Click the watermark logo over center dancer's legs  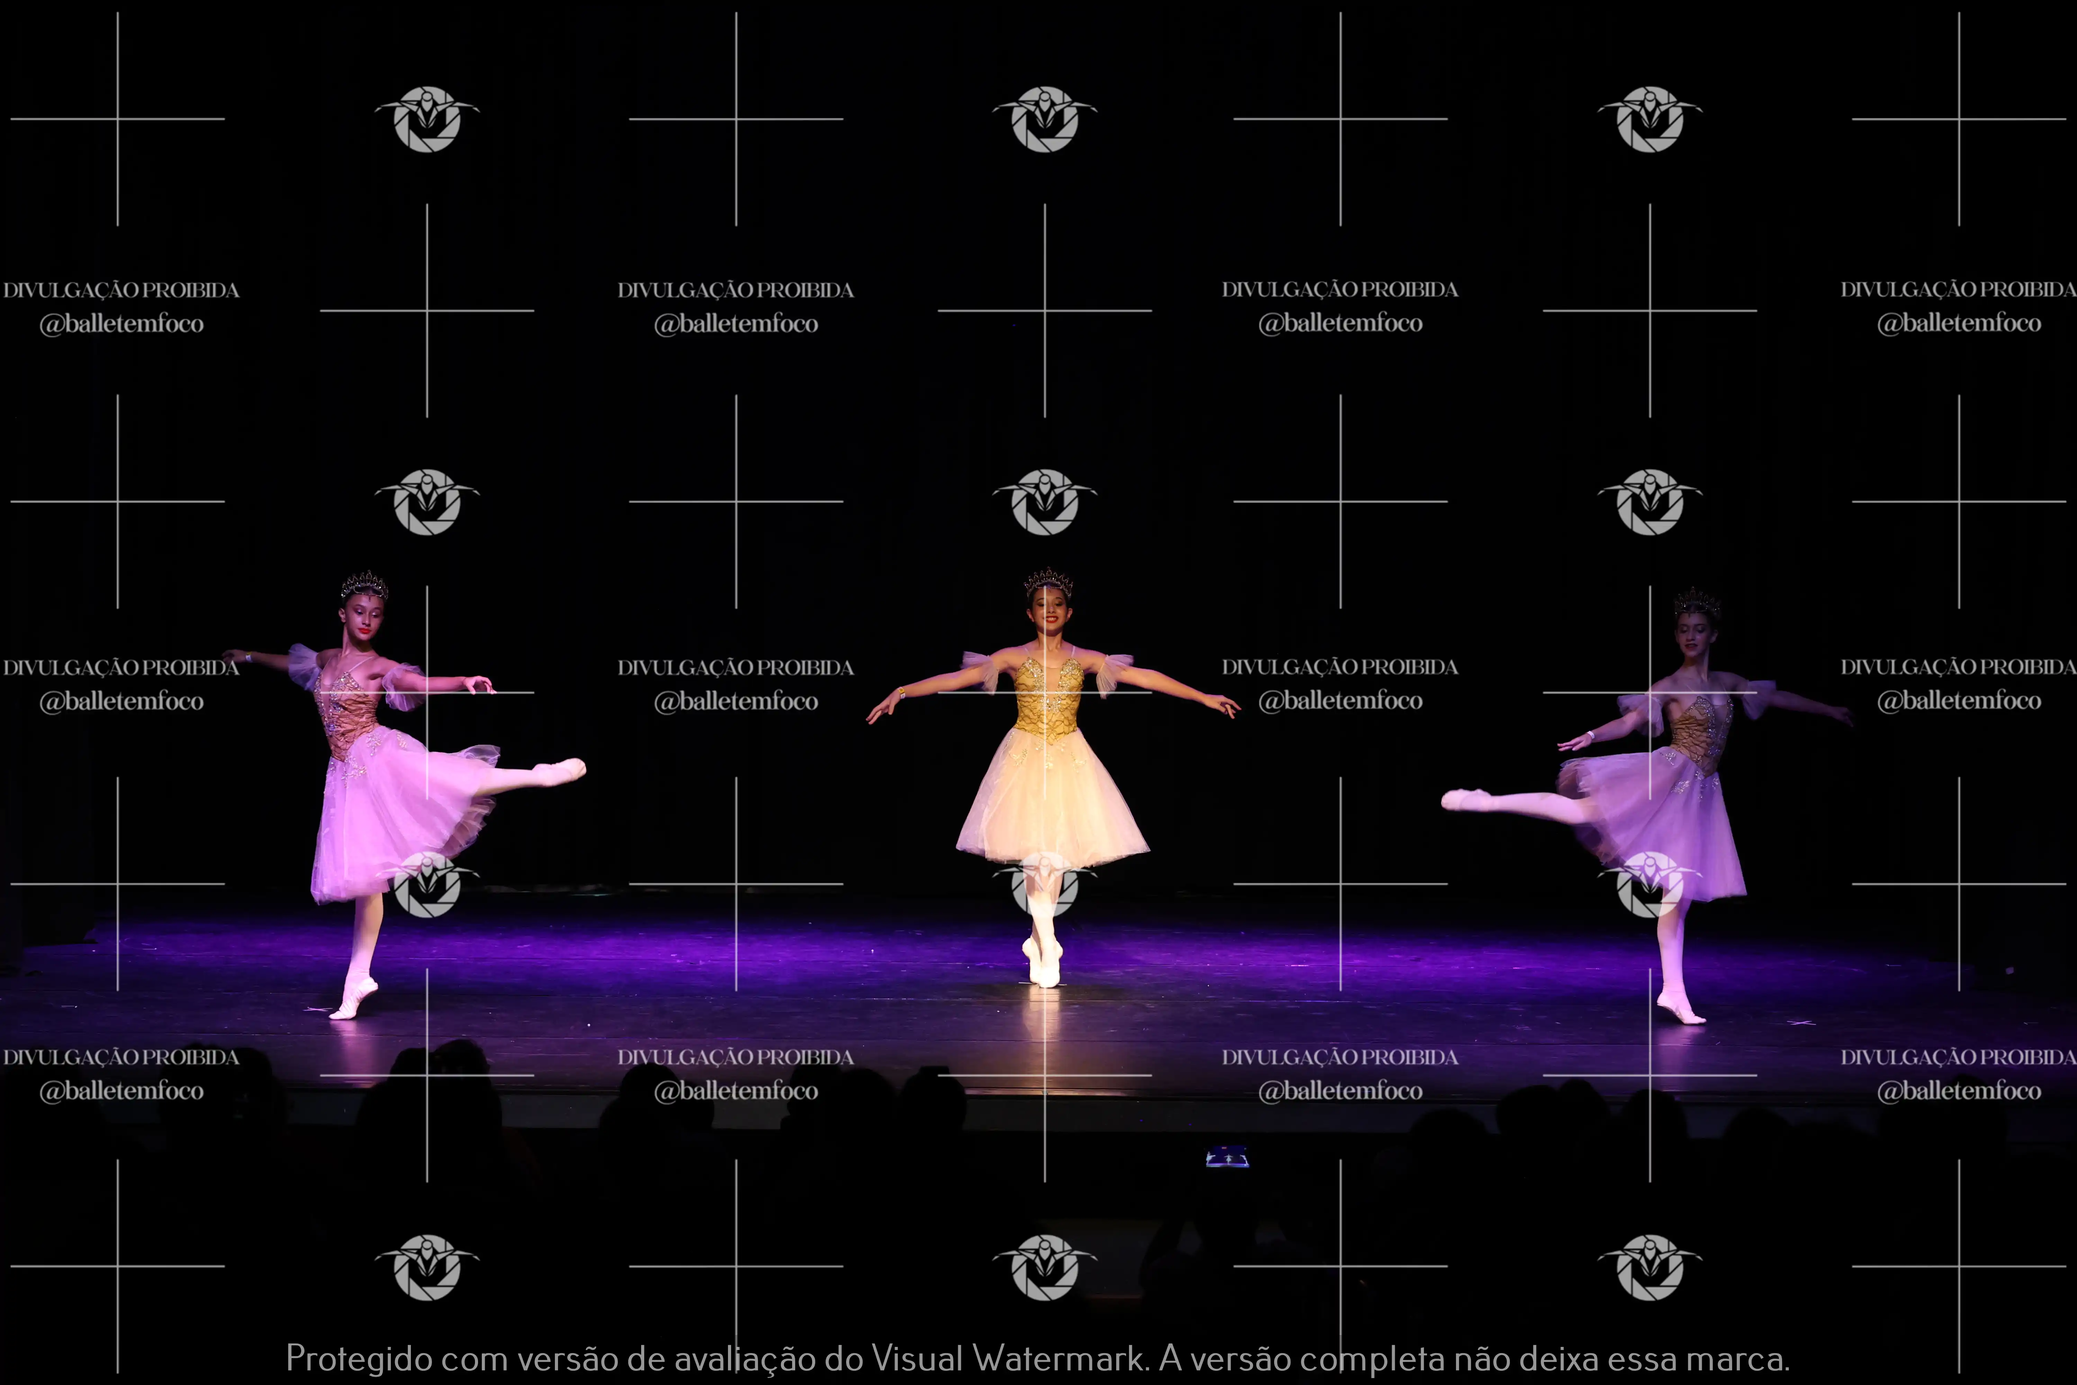(x=1045, y=884)
